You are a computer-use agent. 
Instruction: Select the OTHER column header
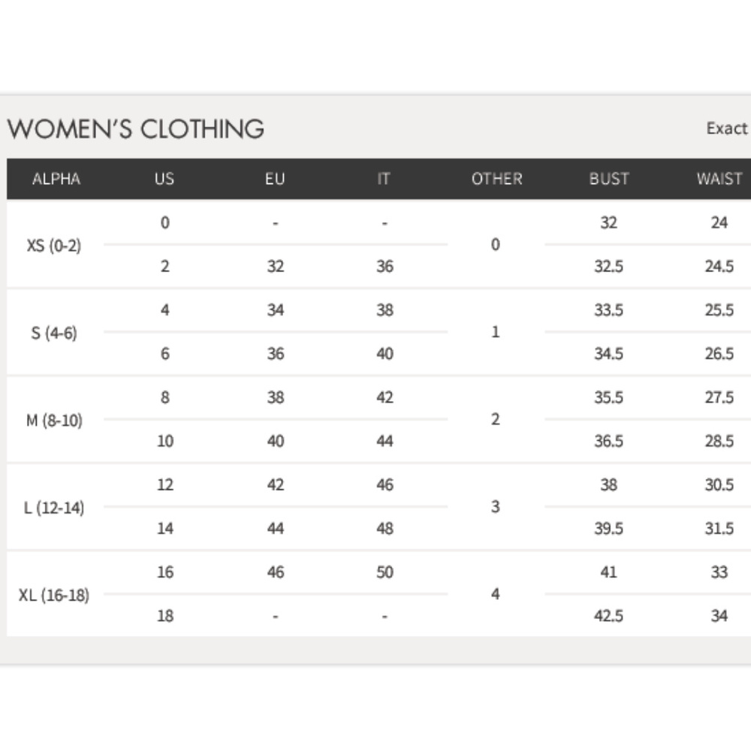pyautogui.click(x=496, y=179)
